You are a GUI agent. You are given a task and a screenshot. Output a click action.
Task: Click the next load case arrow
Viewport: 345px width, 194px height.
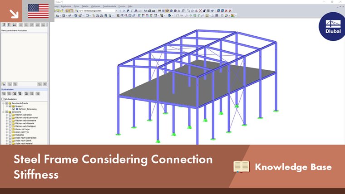tap(124, 11)
